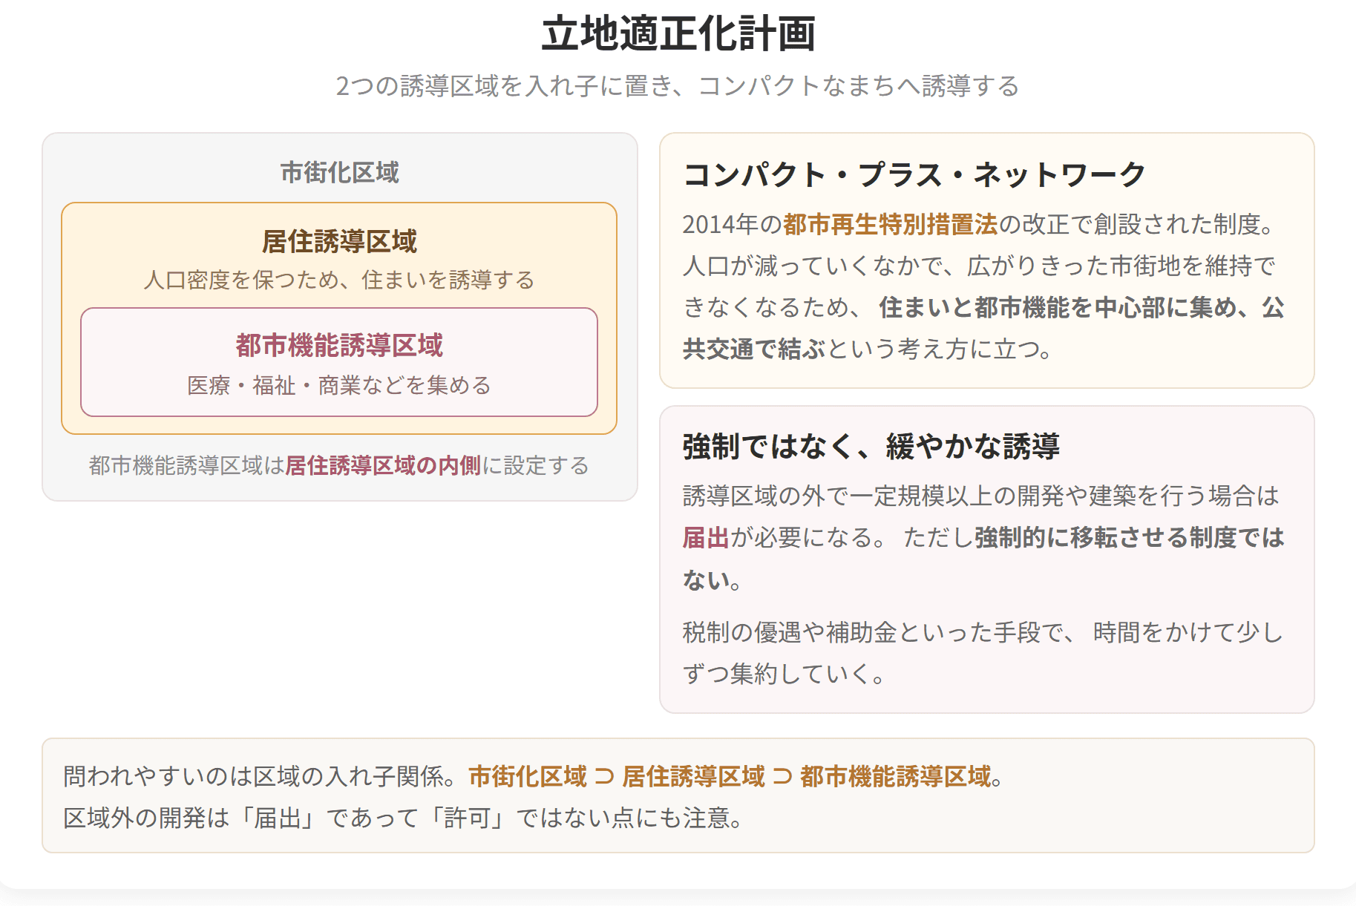Click the highlighted 居住誘導区域の内側 caption text
The width and height of the screenshot is (1356, 906).
pos(383,465)
